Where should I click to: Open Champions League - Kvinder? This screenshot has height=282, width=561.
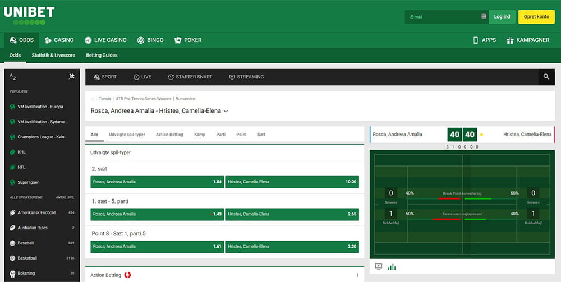(x=42, y=137)
